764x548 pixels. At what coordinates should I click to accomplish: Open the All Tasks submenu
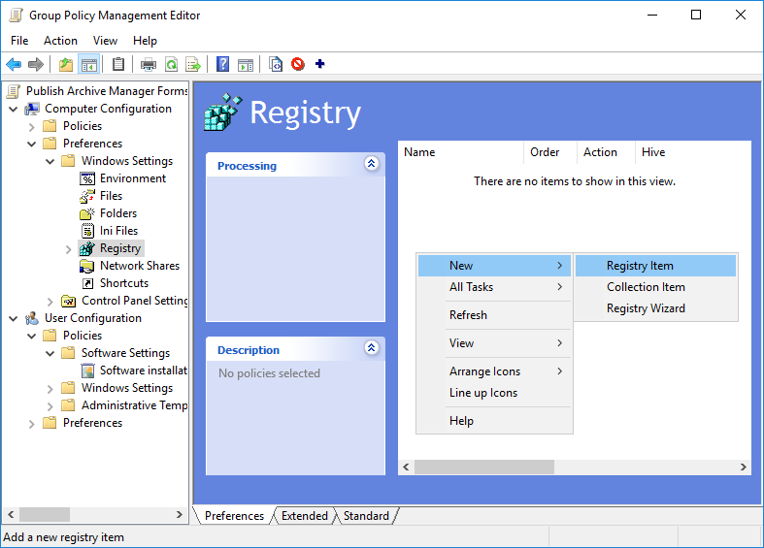coord(494,287)
